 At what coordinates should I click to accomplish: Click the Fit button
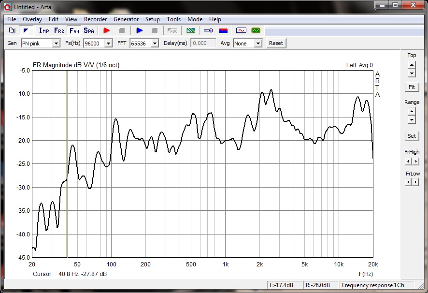click(412, 87)
